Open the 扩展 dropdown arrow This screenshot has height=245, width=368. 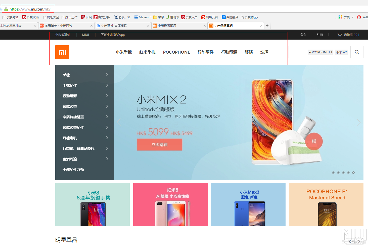353,17
